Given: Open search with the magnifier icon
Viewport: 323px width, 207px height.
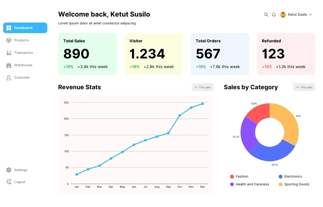Looking at the screenshot, I should pos(266,15).
